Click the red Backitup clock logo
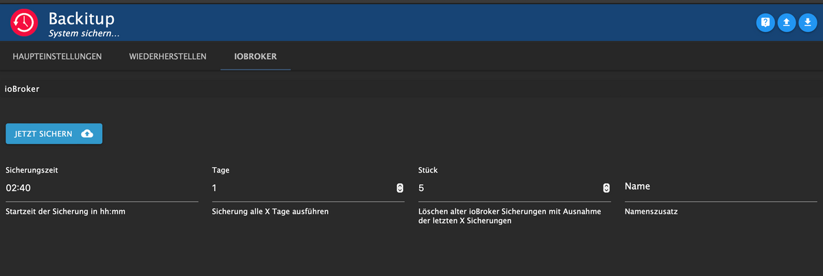This screenshot has height=276, width=823. coord(23,23)
